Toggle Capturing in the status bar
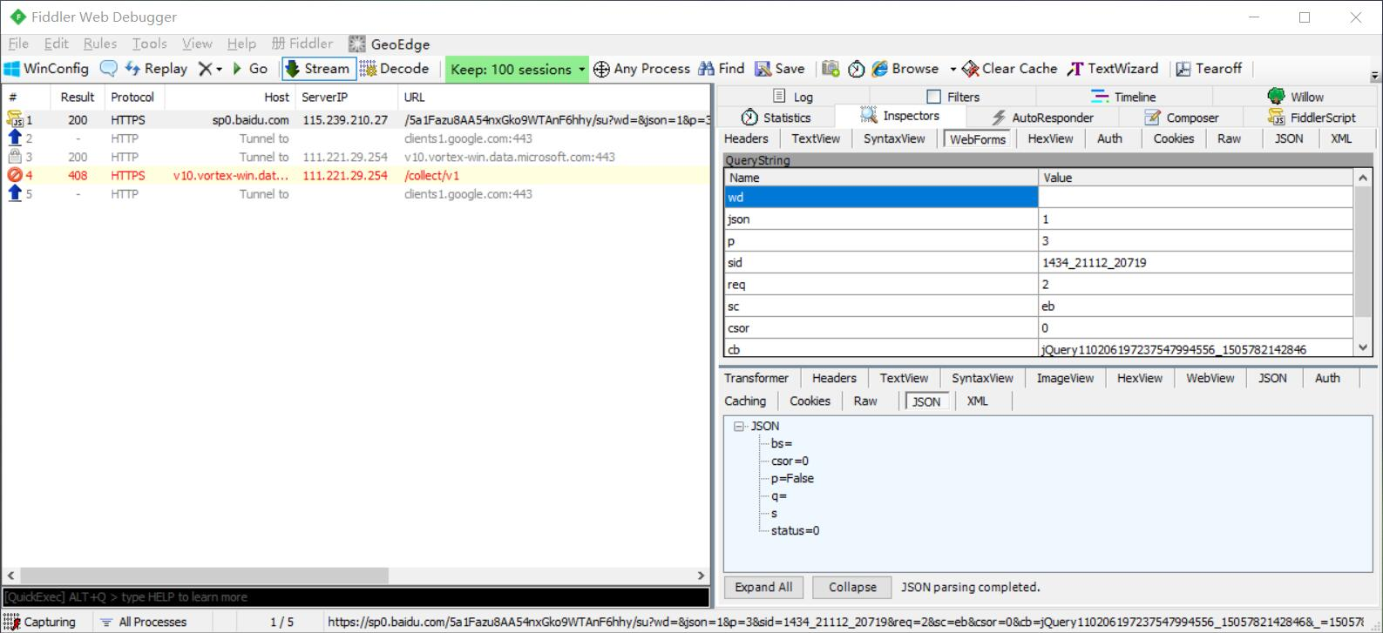Screen dimensions: 1383x633 click(40, 622)
